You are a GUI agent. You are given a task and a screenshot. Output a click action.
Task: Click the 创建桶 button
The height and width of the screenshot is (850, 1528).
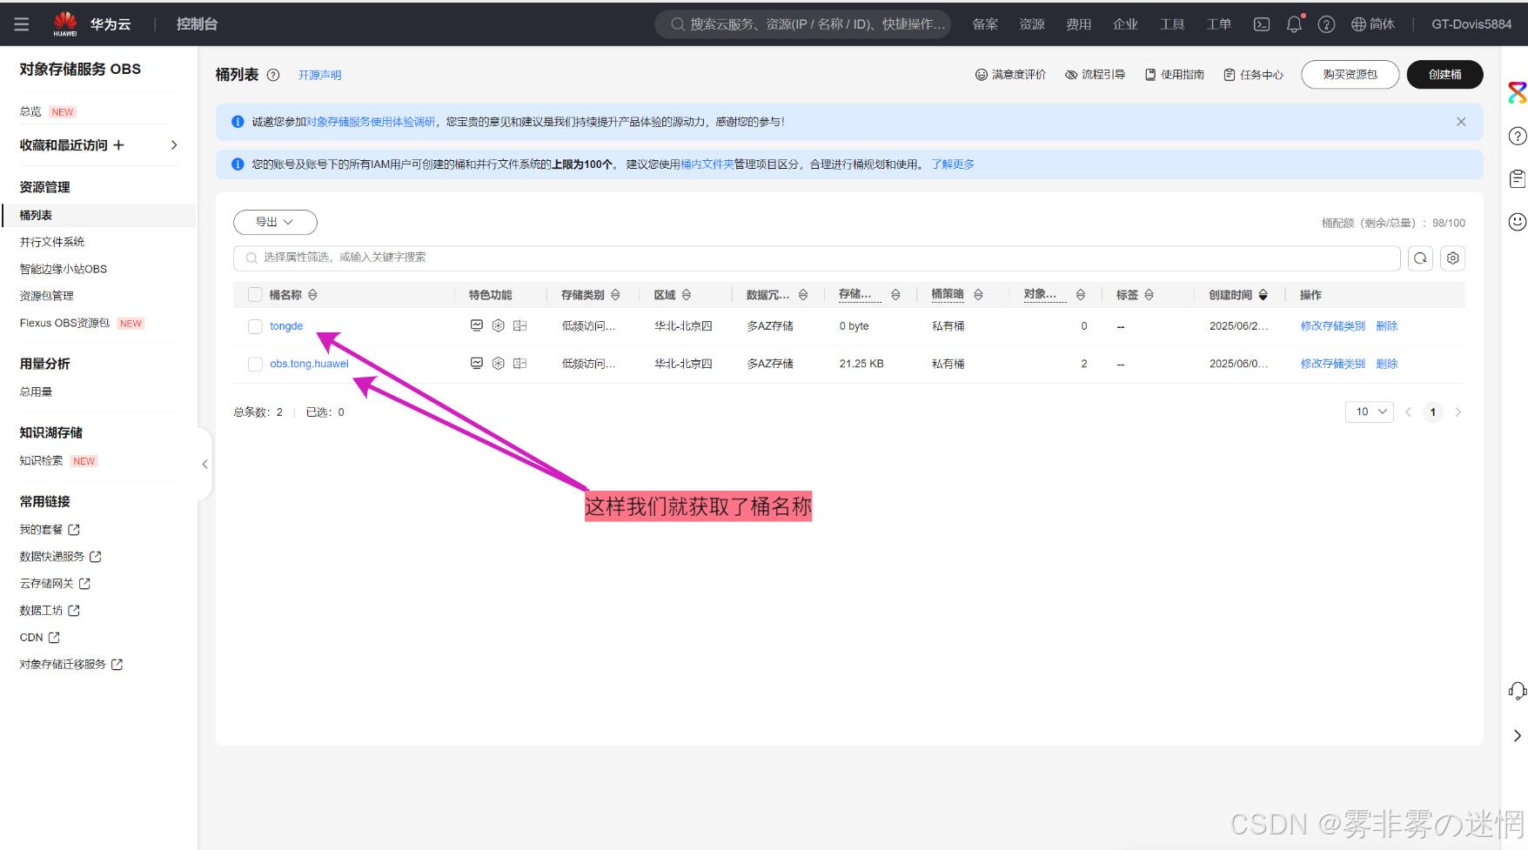coord(1444,75)
